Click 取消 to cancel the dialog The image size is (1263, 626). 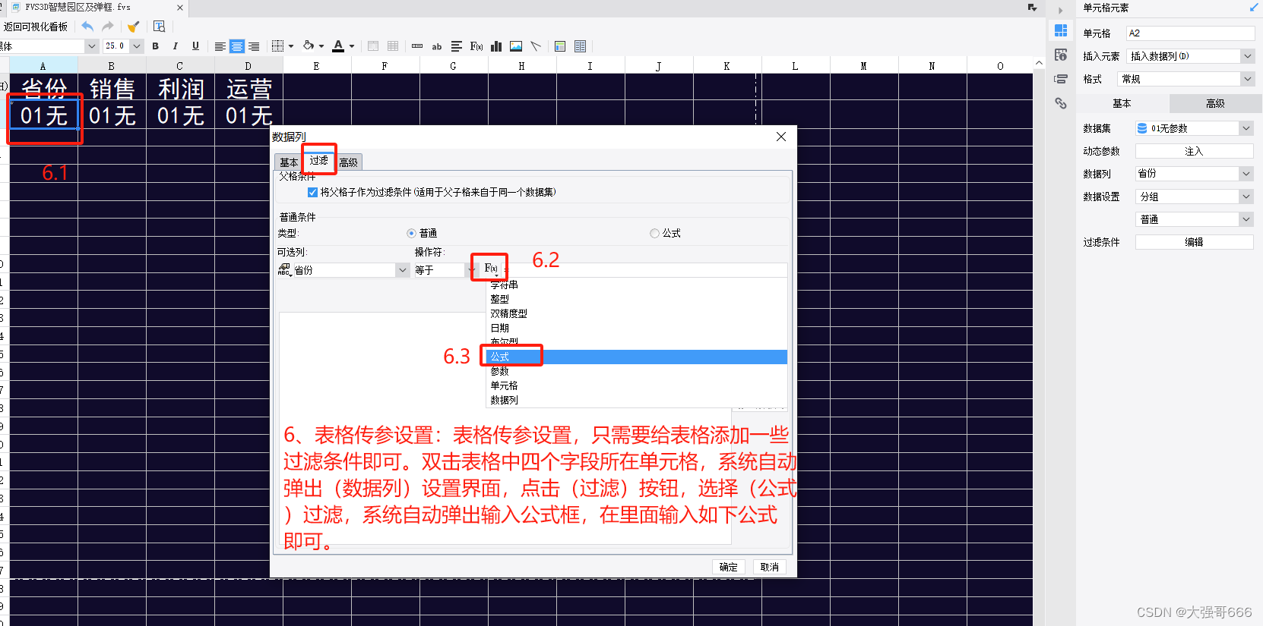tap(770, 567)
